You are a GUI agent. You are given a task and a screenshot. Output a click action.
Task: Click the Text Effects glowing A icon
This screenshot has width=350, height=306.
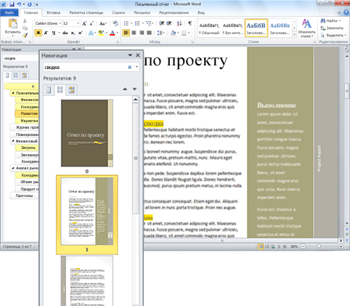point(91,33)
